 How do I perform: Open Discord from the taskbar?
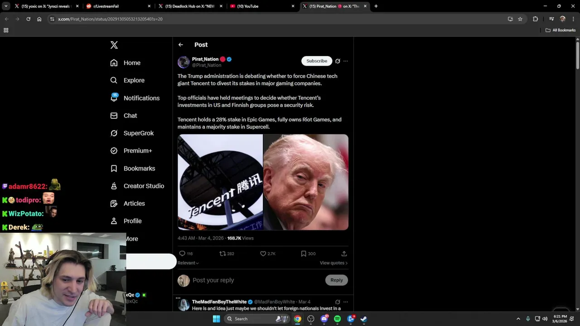pyautogui.click(x=324, y=319)
